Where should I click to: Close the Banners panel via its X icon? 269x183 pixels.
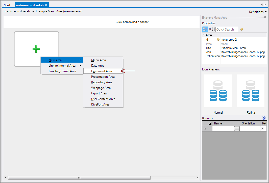[264, 118]
